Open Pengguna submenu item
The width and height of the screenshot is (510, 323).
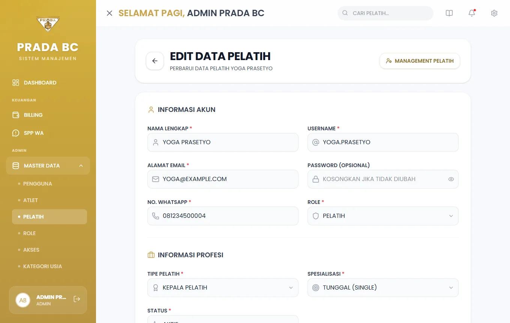coord(49,184)
